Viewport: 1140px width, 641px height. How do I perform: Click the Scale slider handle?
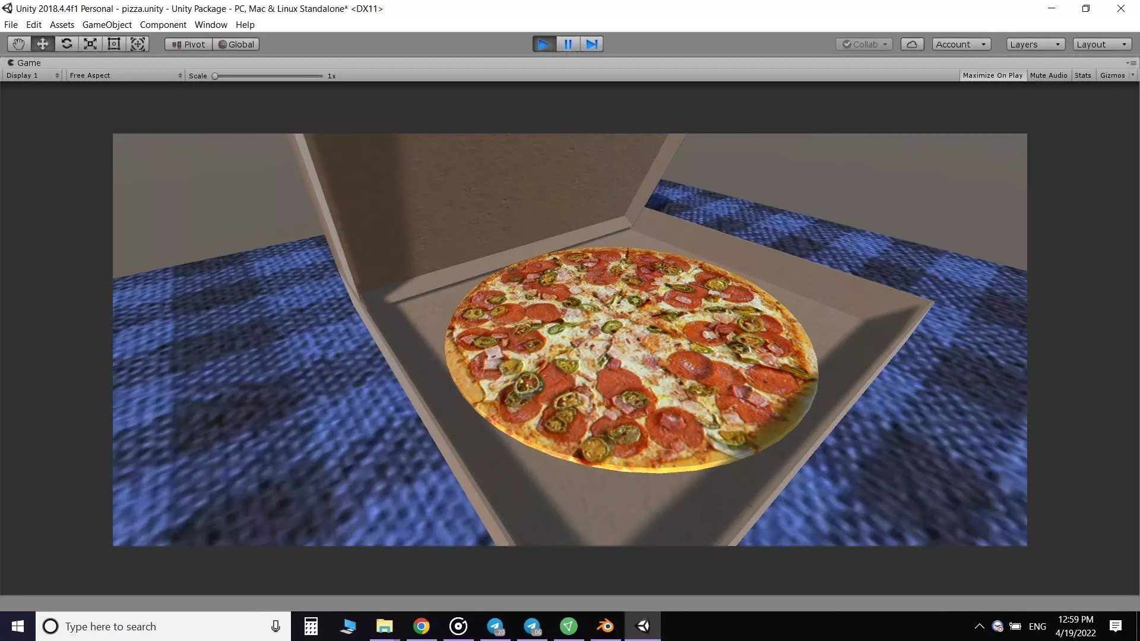pos(215,76)
